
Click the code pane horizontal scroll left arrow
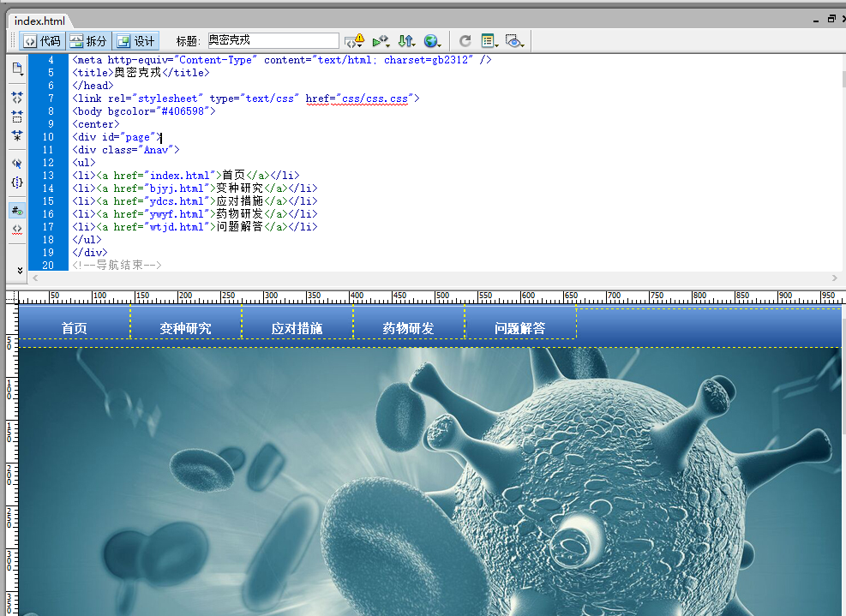35,278
